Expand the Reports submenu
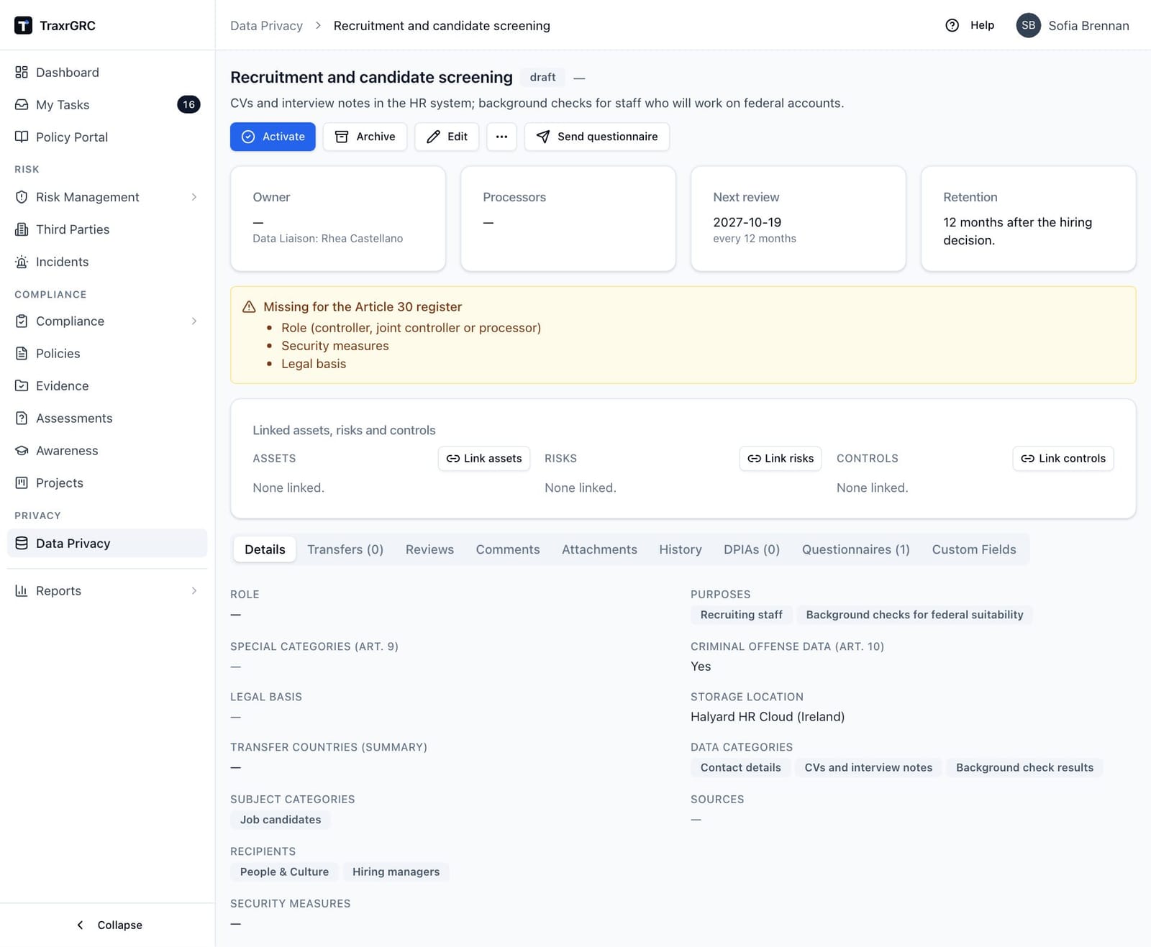 [x=194, y=590]
